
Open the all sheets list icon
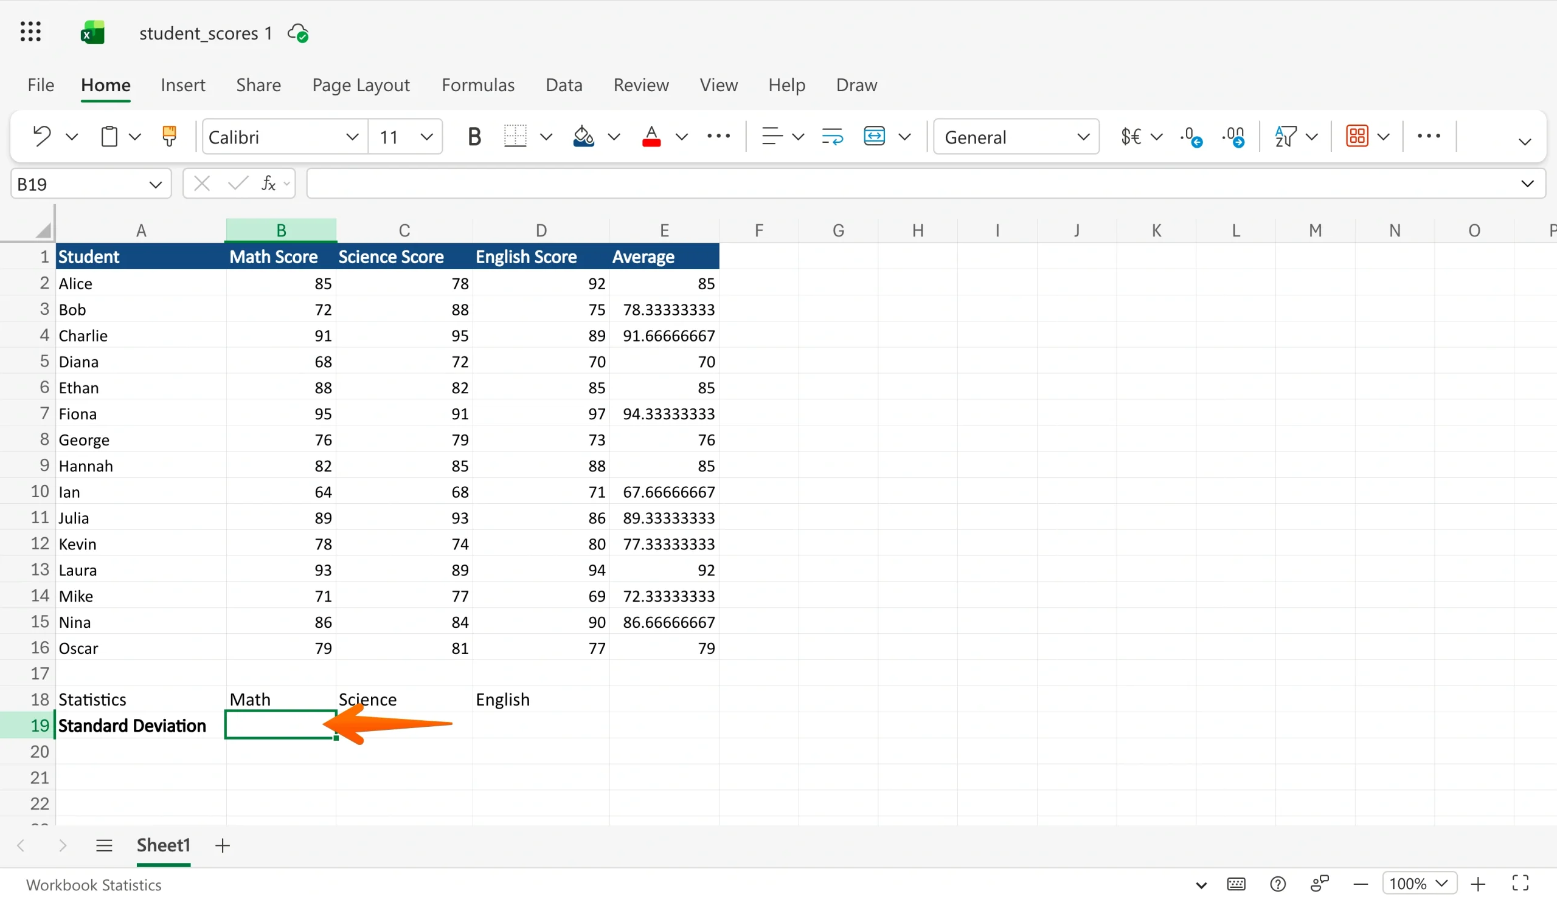click(x=104, y=845)
